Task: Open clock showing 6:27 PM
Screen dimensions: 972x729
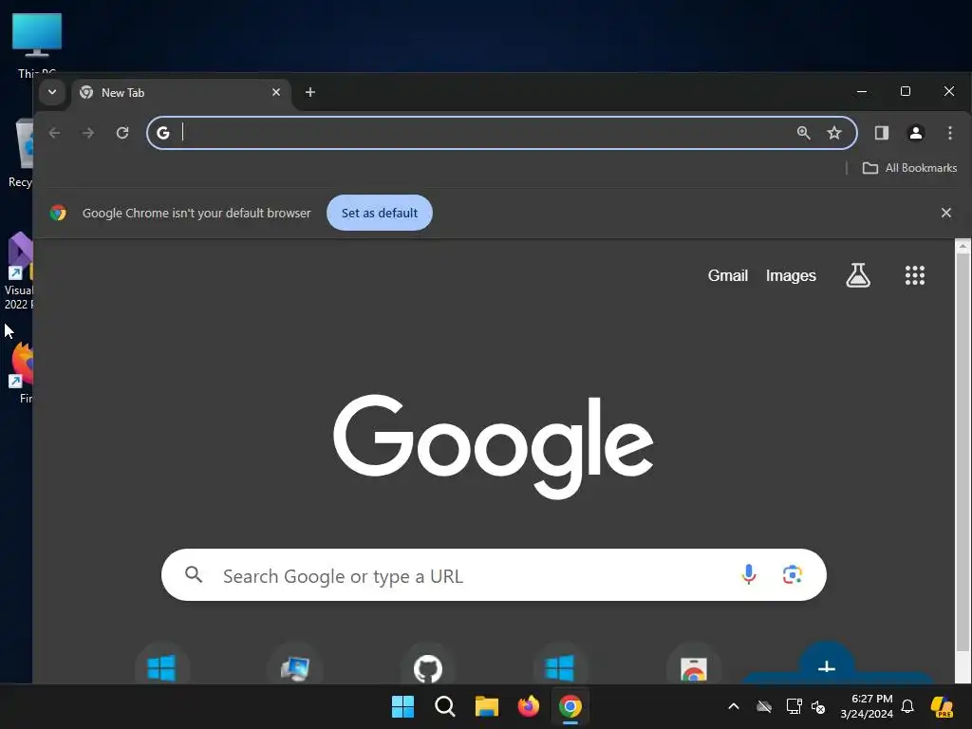Action: click(x=866, y=706)
